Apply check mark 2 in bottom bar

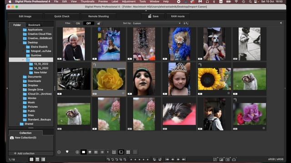click(x=112, y=159)
